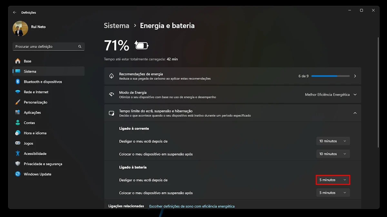Screen dimensions: 387x217
Task: Click the search magnifier icon
Action: [80, 47]
